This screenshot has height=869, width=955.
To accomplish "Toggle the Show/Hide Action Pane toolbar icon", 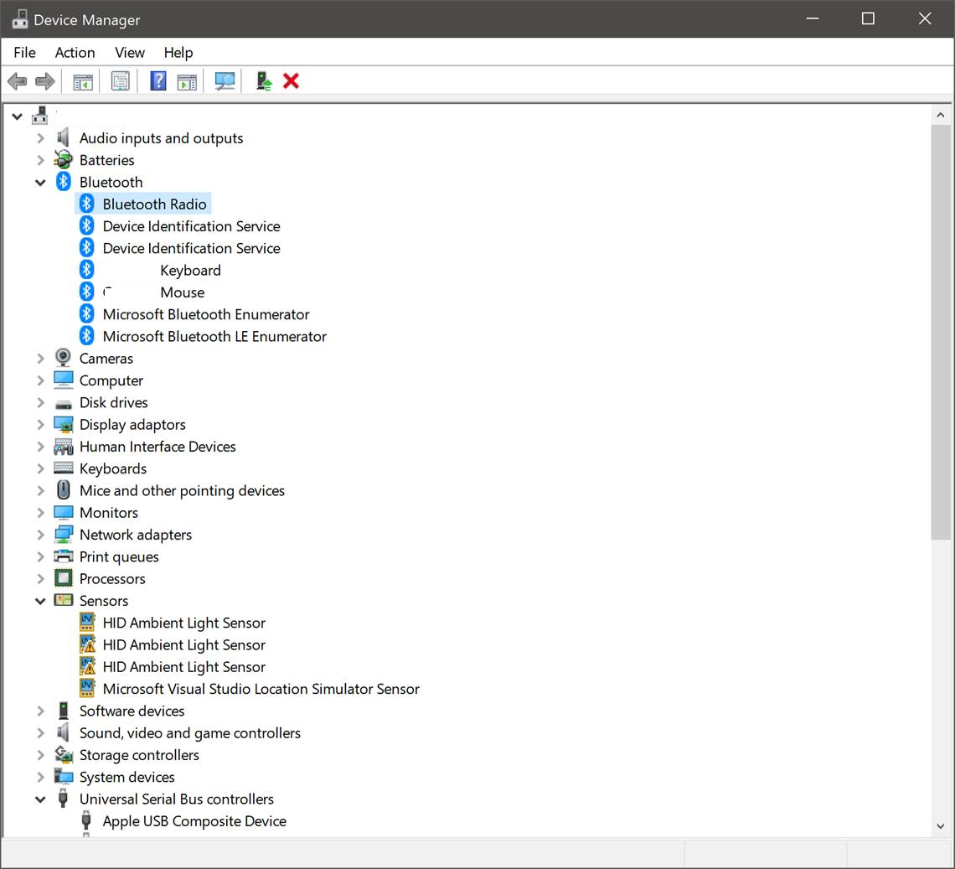I will [187, 81].
